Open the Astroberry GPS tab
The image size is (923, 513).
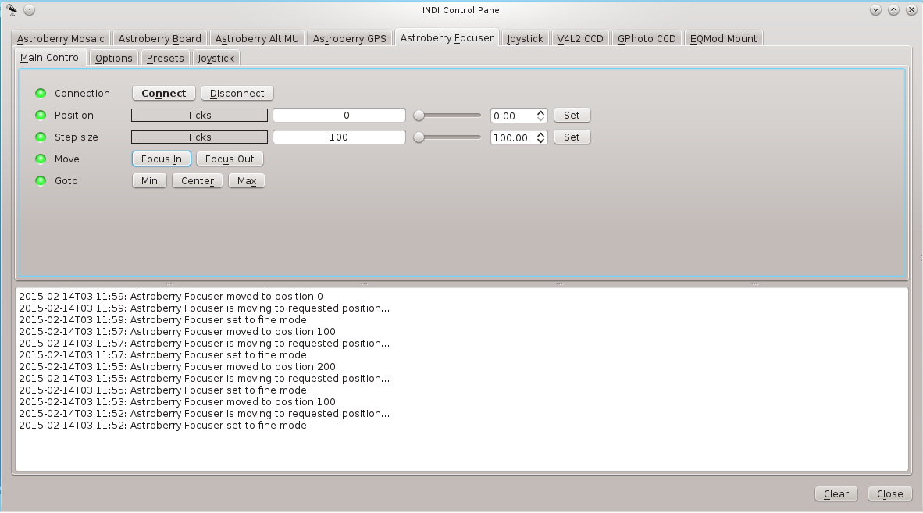click(x=349, y=38)
